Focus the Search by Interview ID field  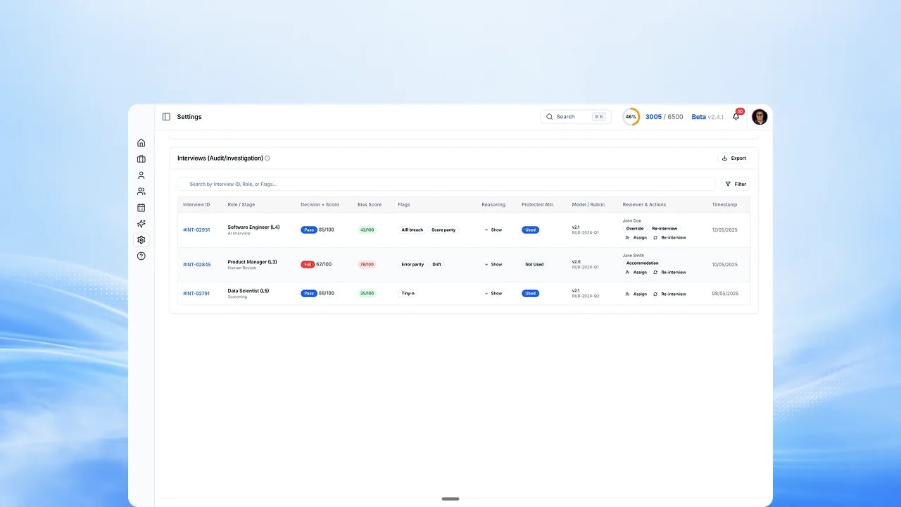[x=446, y=184]
